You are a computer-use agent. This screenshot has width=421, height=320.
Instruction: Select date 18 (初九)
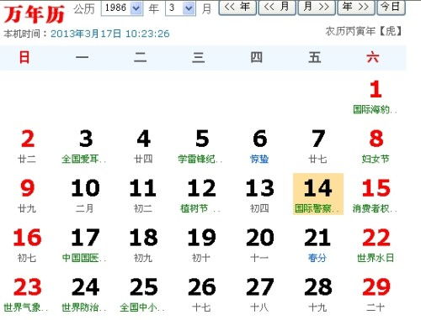[144, 244]
